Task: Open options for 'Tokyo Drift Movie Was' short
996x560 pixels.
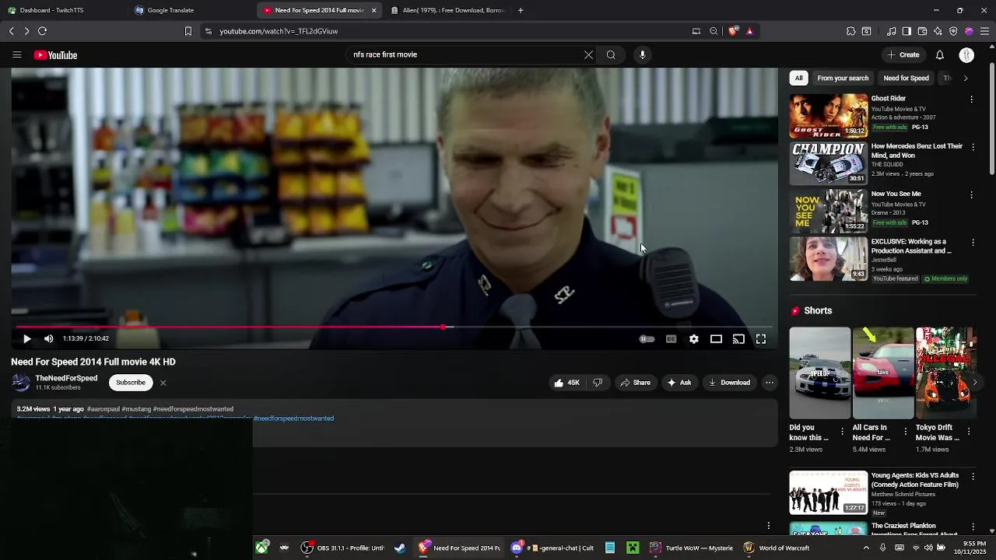Action: [x=969, y=431]
